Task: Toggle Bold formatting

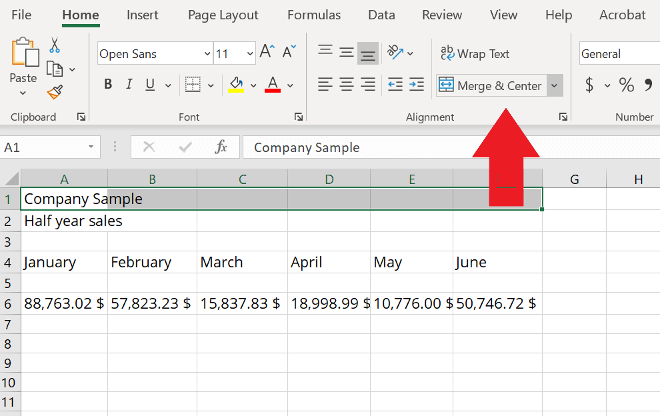Action: (108, 85)
